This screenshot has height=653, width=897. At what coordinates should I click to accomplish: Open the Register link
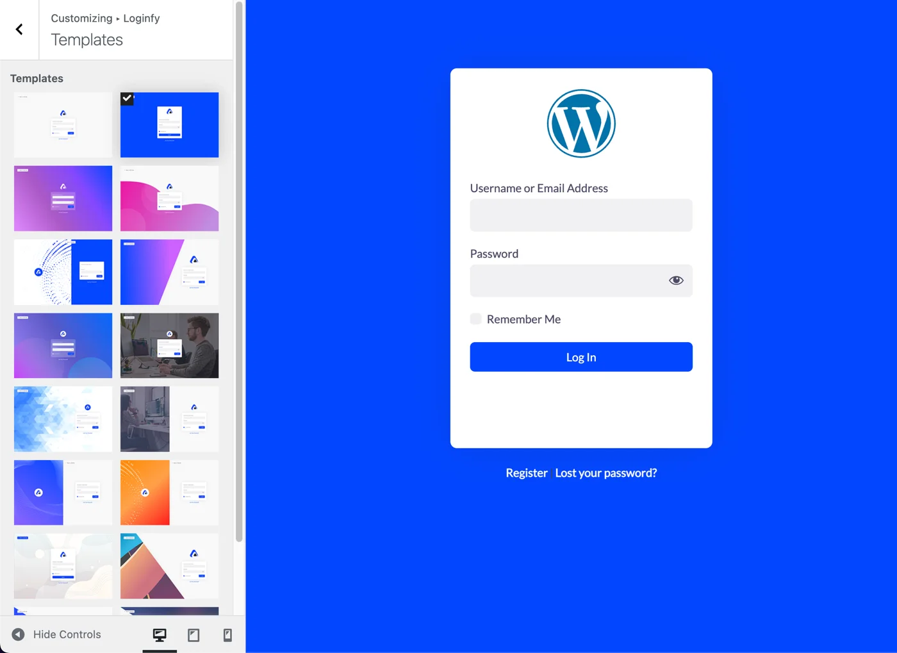(x=527, y=473)
